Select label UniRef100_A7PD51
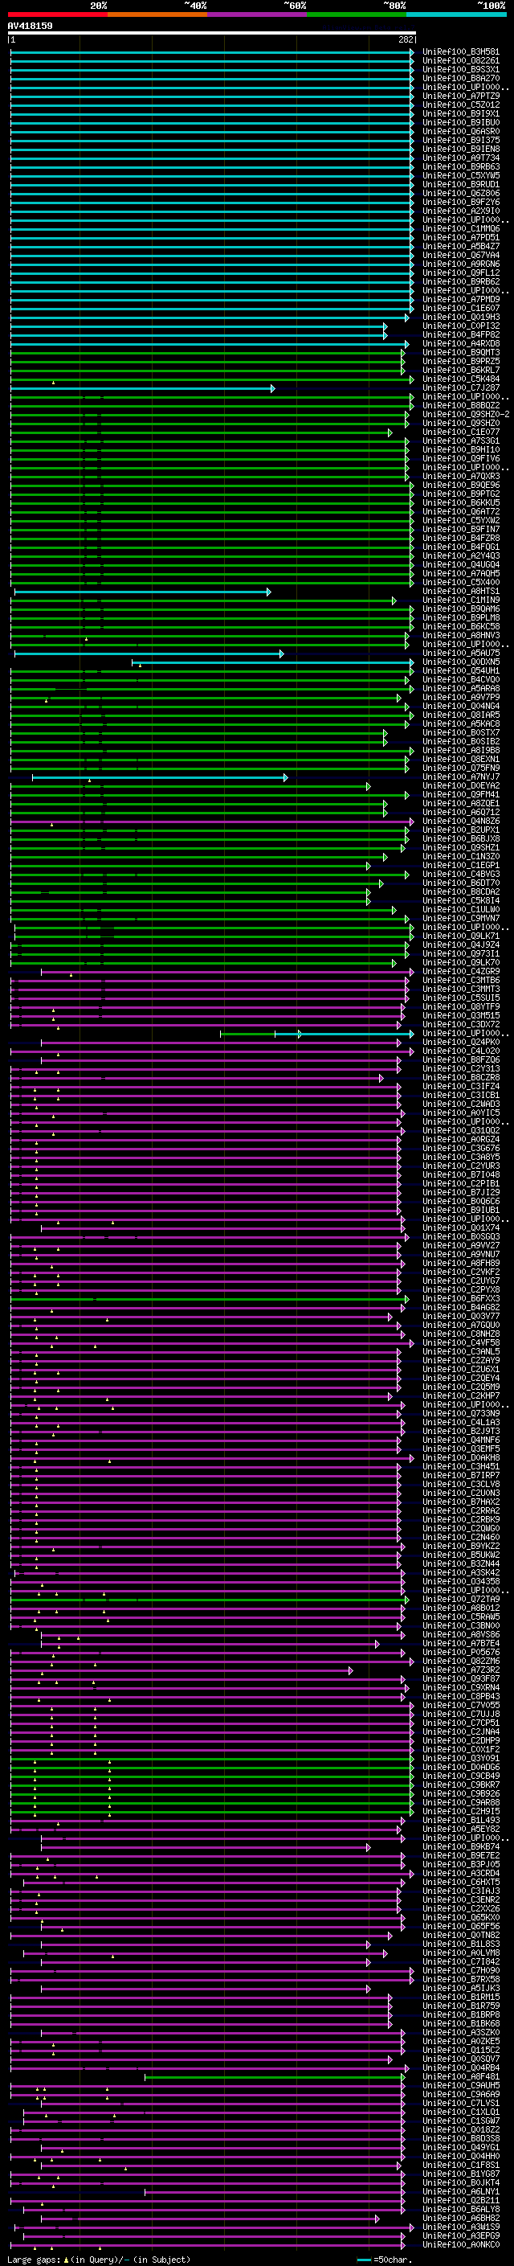 [461, 237]
